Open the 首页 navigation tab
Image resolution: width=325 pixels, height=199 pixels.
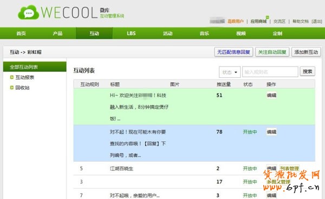click(x=21, y=34)
